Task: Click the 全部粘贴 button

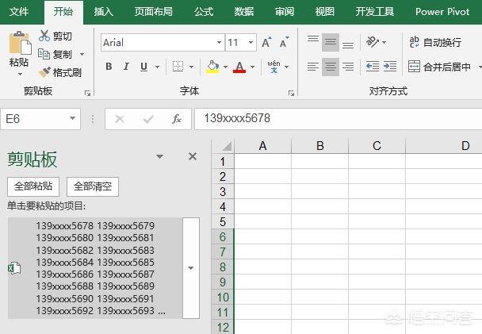Action: pos(33,186)
